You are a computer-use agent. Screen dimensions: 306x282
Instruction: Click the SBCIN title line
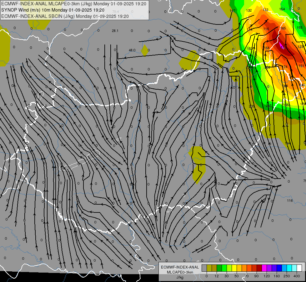(x=65, y=16)
